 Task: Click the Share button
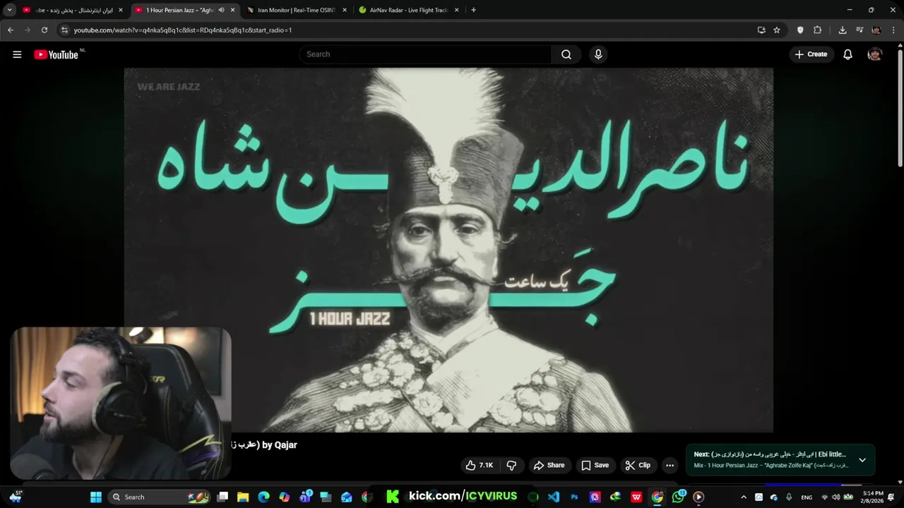point(549,465)
